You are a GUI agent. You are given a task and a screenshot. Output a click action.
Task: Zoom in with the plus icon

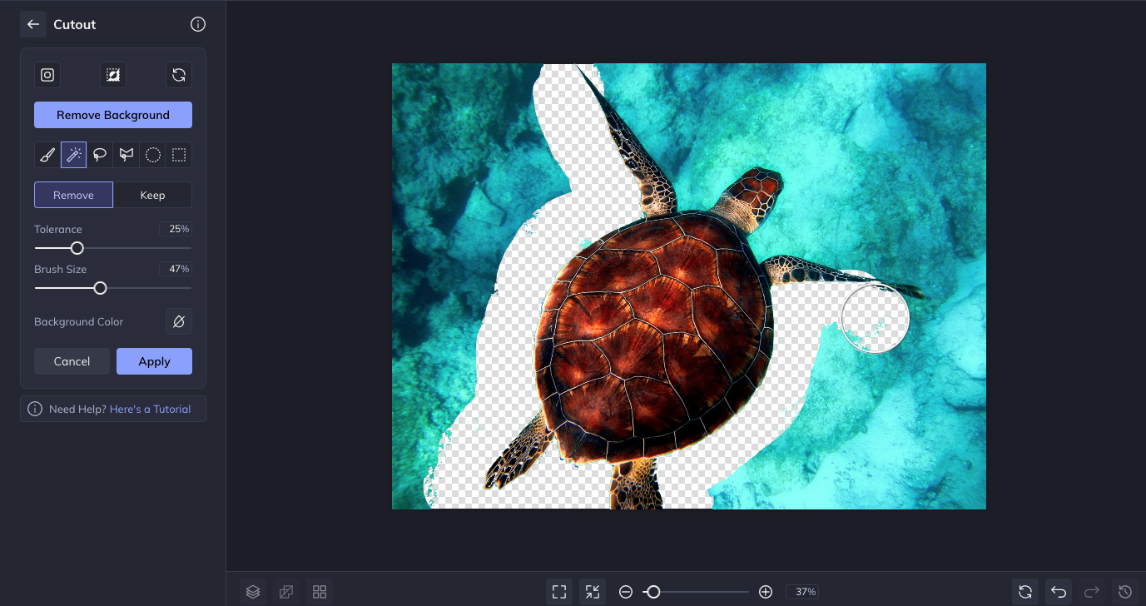pos(766,592)
